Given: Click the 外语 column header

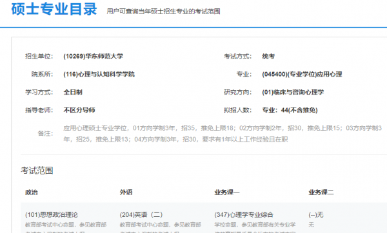Looking at the screenshot, I should pos(126,192).
